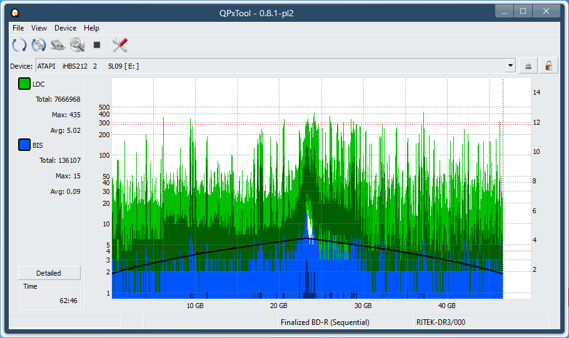Click the BIS legend label
The width and height of the screenshot is (569, 338).
[x=38, y=145]
